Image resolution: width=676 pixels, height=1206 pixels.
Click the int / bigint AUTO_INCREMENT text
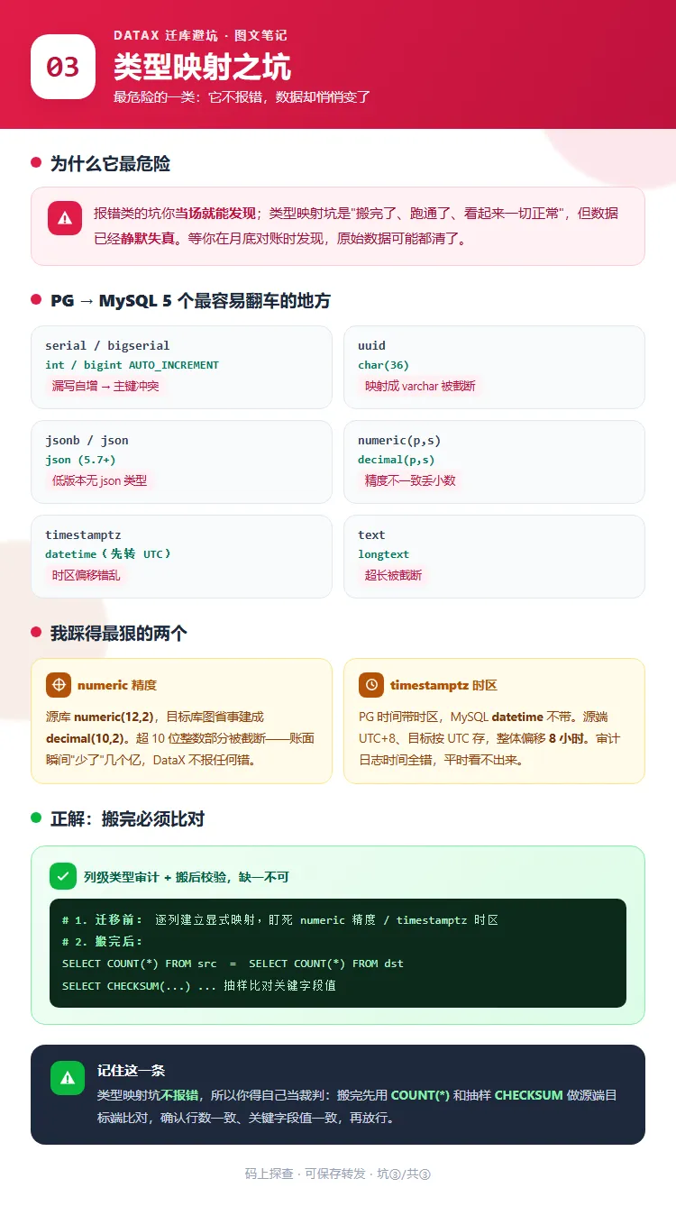(132, 365)
